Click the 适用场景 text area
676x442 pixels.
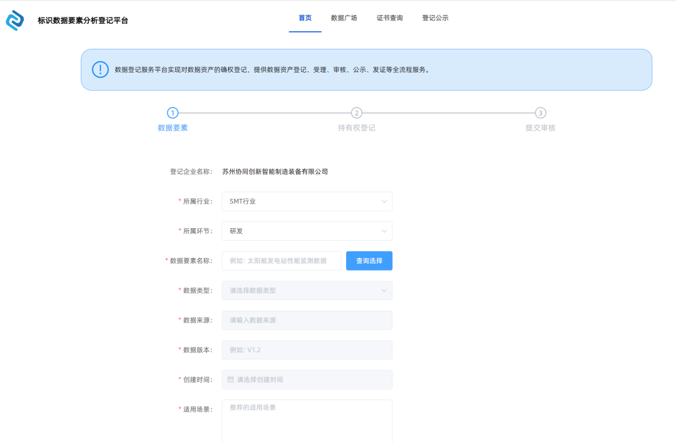307,419
